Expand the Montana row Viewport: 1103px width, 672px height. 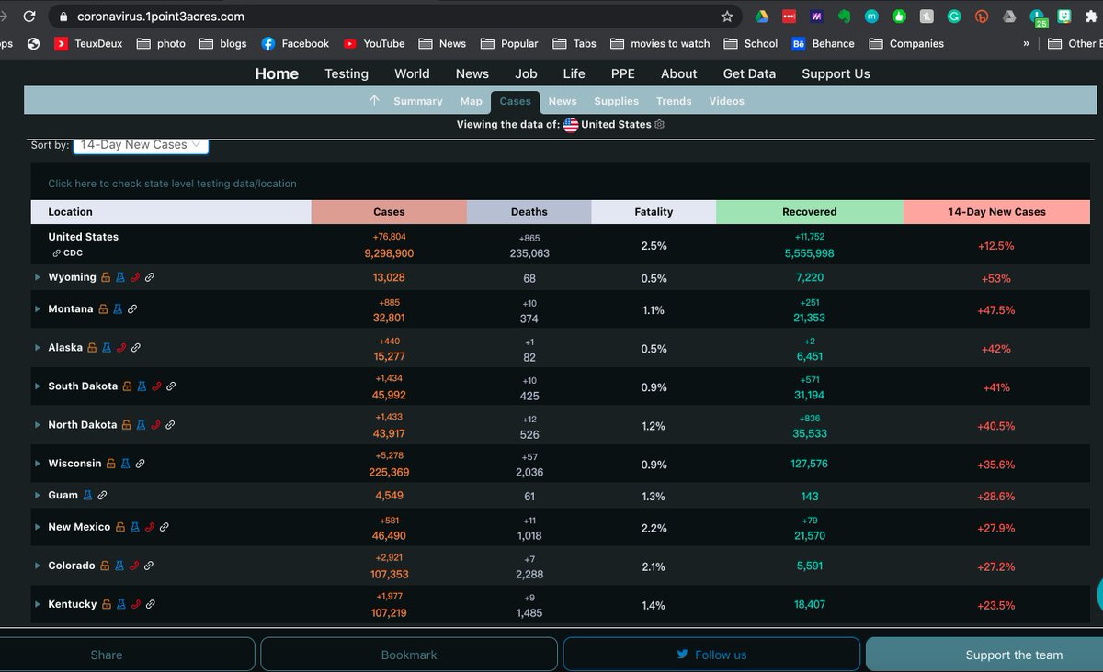pos(38,309)
